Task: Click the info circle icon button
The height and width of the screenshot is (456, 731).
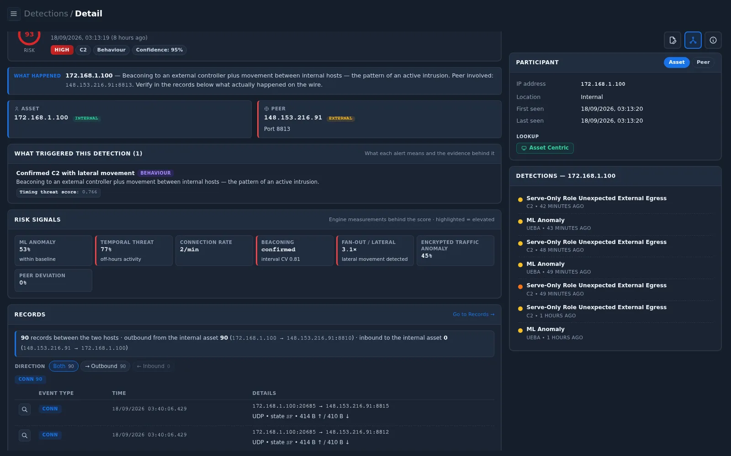Action: tap(713, 40)
